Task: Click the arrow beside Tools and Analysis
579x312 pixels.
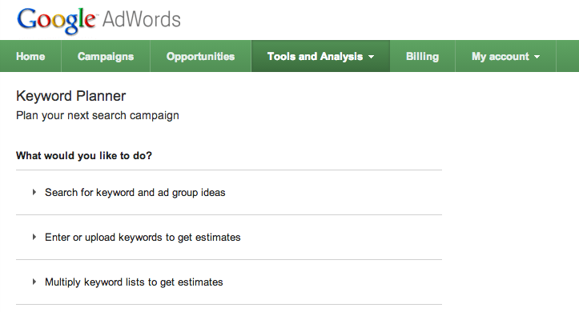Action: point(371,57)
